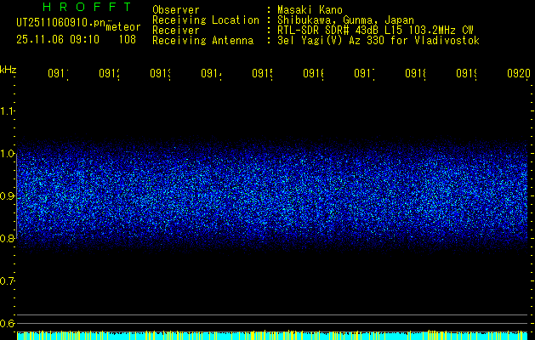
Task: Click RTL-SDR SDR# 43dB receiver details
Action: coord(375,31)
